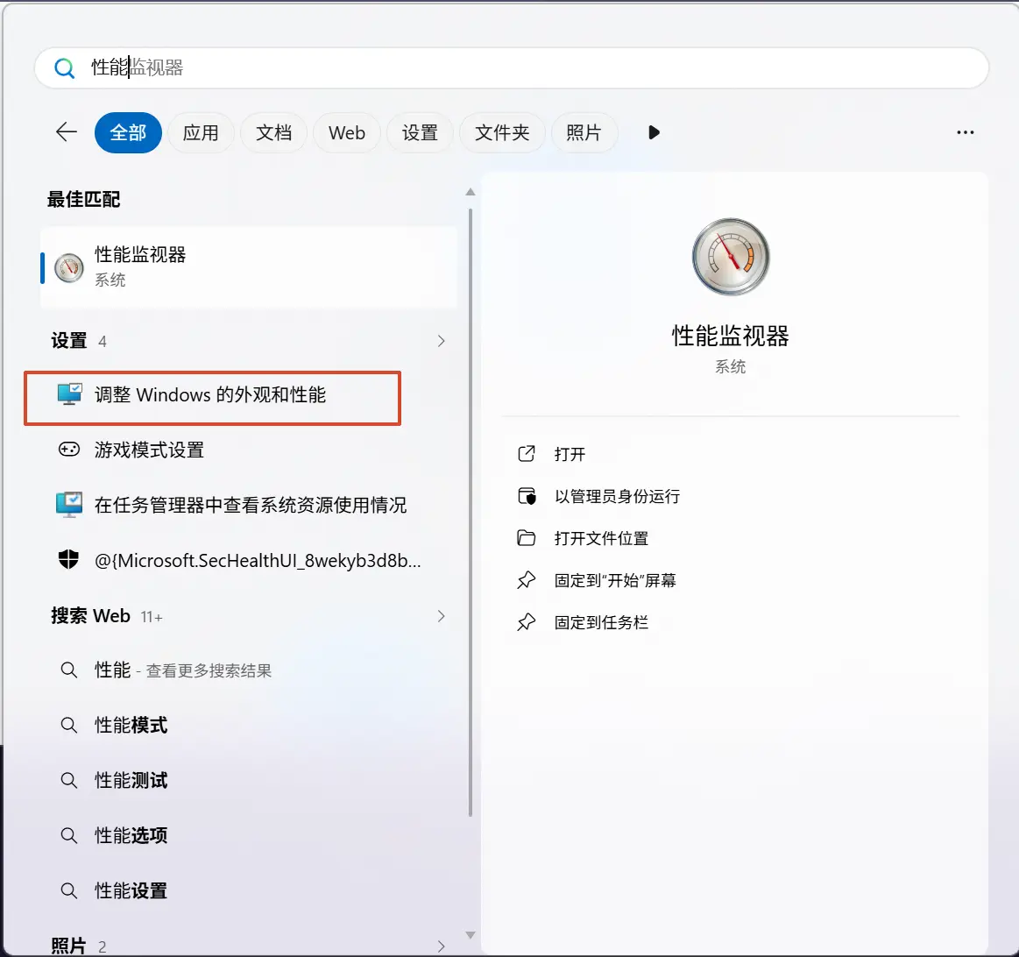Image resolution: width=1019 pixels, height=957 pixels.
Task: Click the admin shield icon beside 以管理员身份运行
Action: click(x=527, y=496)
